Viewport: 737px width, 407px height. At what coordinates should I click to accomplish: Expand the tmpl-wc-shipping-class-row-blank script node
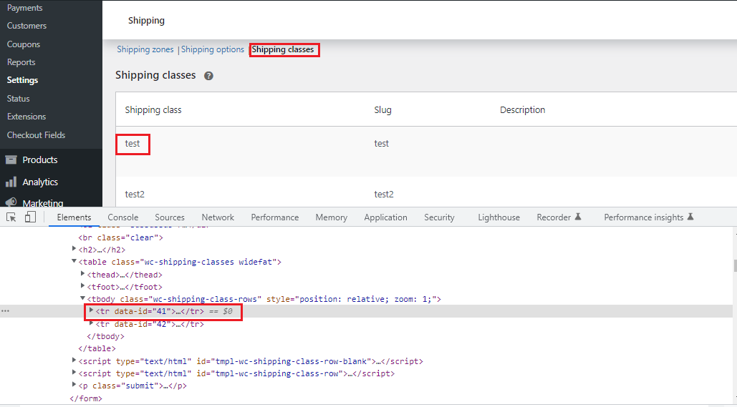(74, 360)
